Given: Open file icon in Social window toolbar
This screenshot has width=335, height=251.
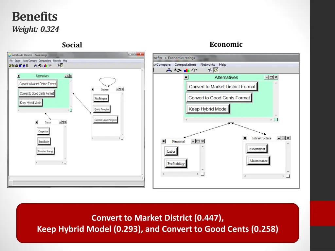Looking at the screenshot, I should coord(10,65).
